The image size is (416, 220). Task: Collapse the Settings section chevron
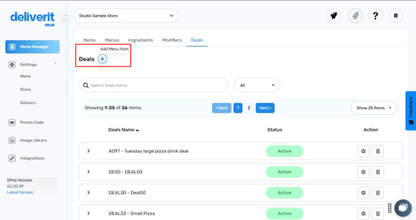point(55,64)
